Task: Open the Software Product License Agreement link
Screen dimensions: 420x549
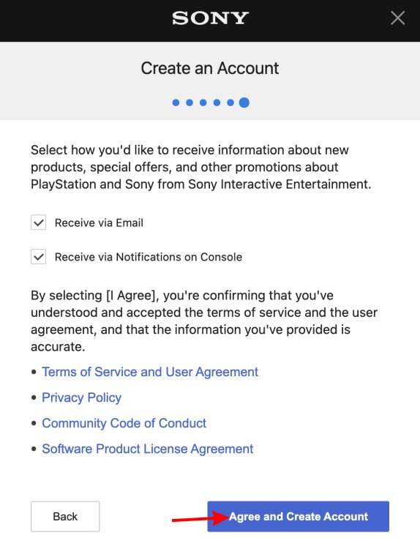Action: pyautogui.click(x=147, y=449)
